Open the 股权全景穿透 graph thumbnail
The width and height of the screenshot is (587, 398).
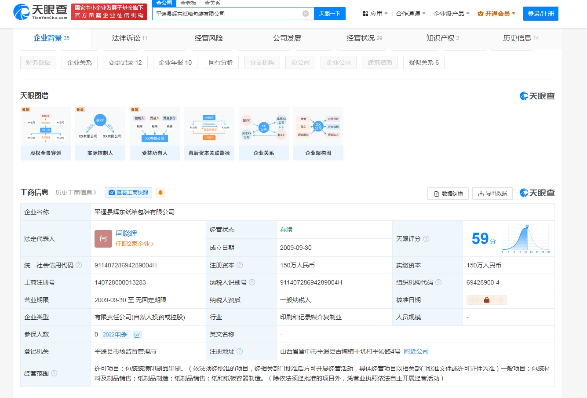point(46,134)
